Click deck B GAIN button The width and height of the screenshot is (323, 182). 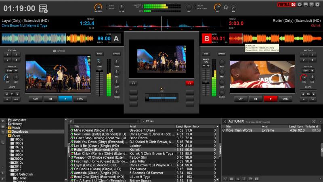tap(206, 54)
